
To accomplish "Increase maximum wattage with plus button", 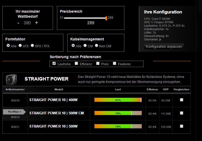I will point(37,23).
